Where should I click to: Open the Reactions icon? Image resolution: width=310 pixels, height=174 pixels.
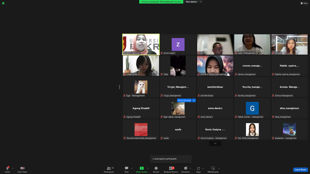pos(186,168)
